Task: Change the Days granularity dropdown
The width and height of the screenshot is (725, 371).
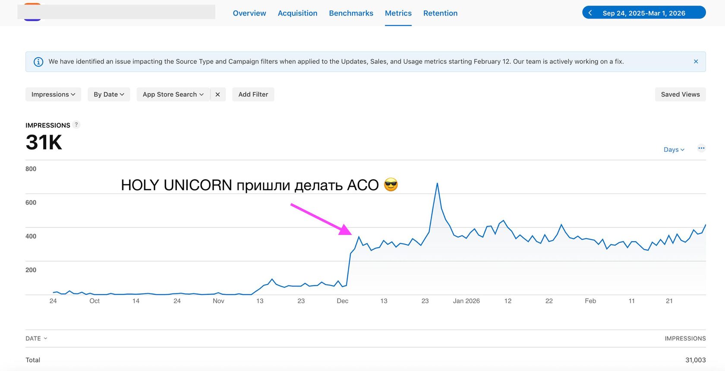Action: (674, 150)
